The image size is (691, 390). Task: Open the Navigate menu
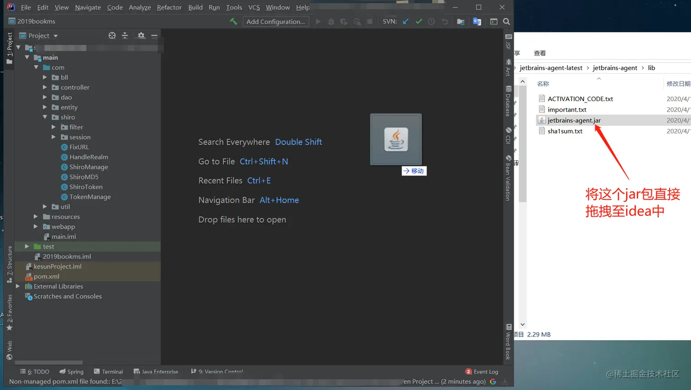(x=88, y=7)
